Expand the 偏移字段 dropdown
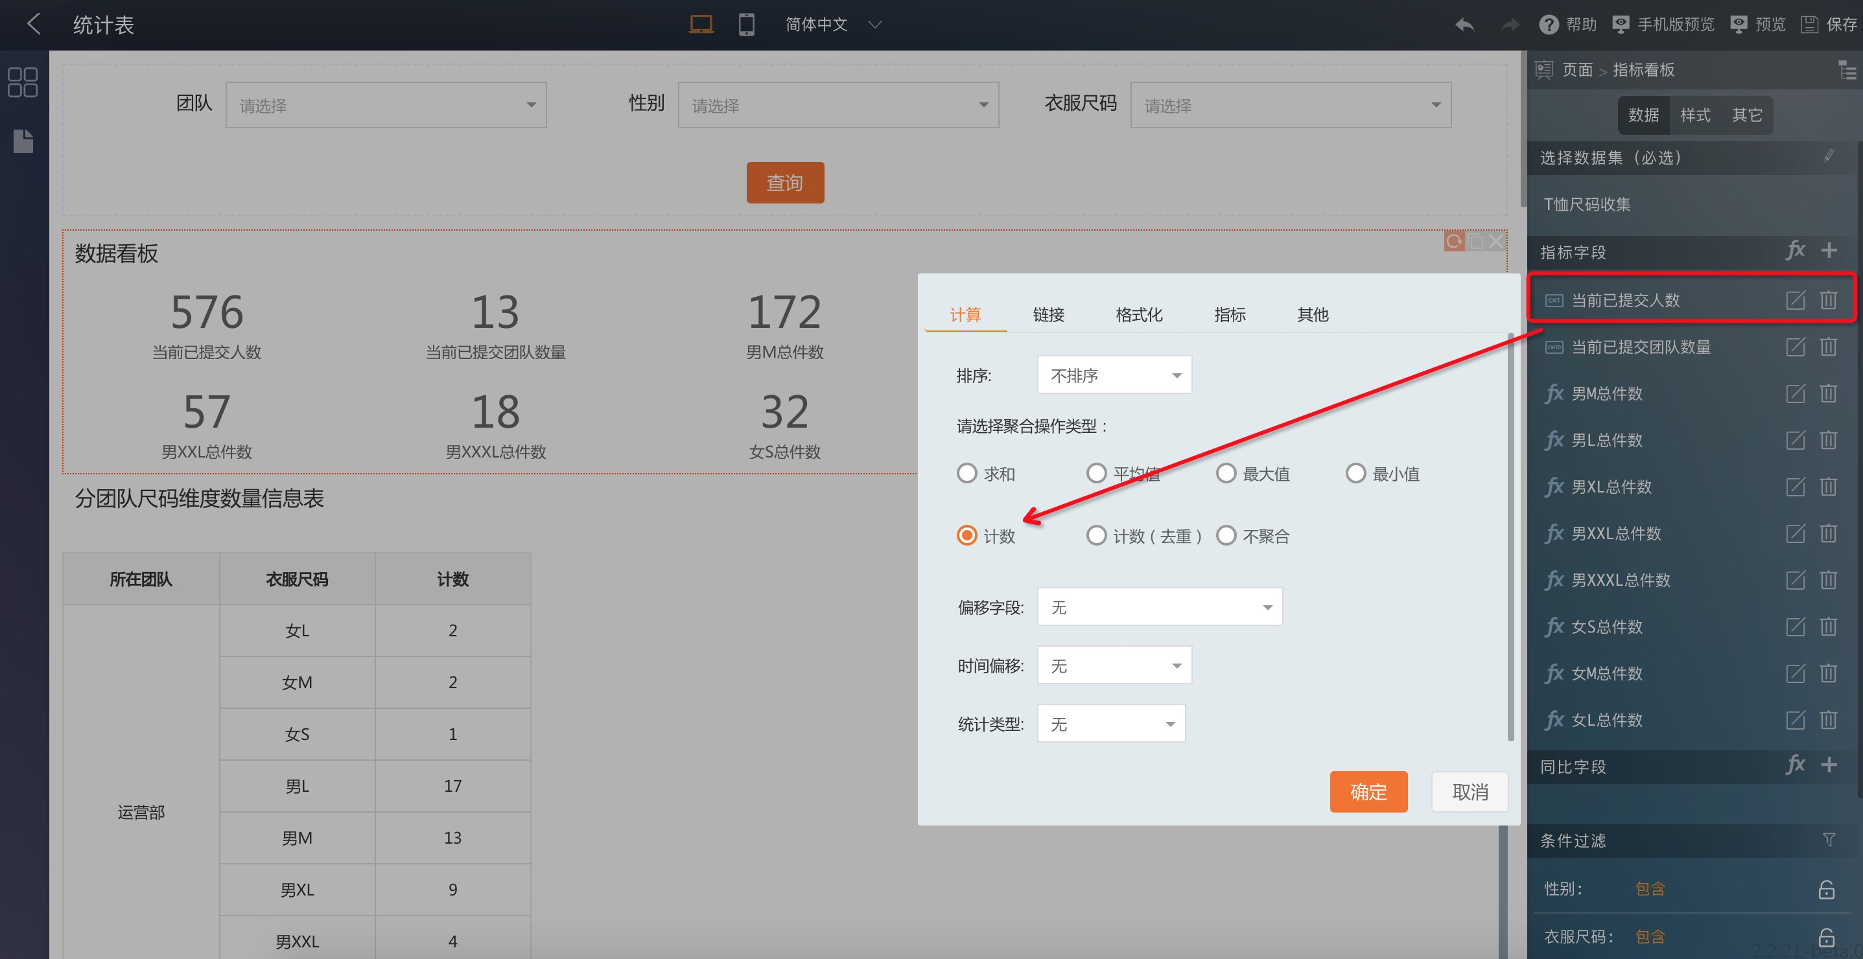The height and width of the screenshot is (959, 1863). [x=1159, y=607]
